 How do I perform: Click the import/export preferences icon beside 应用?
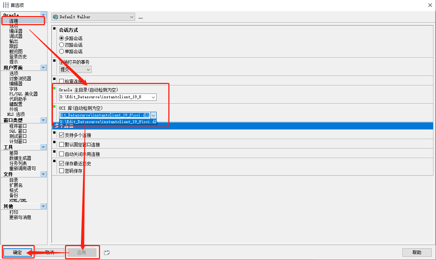(x=107, y=252)
